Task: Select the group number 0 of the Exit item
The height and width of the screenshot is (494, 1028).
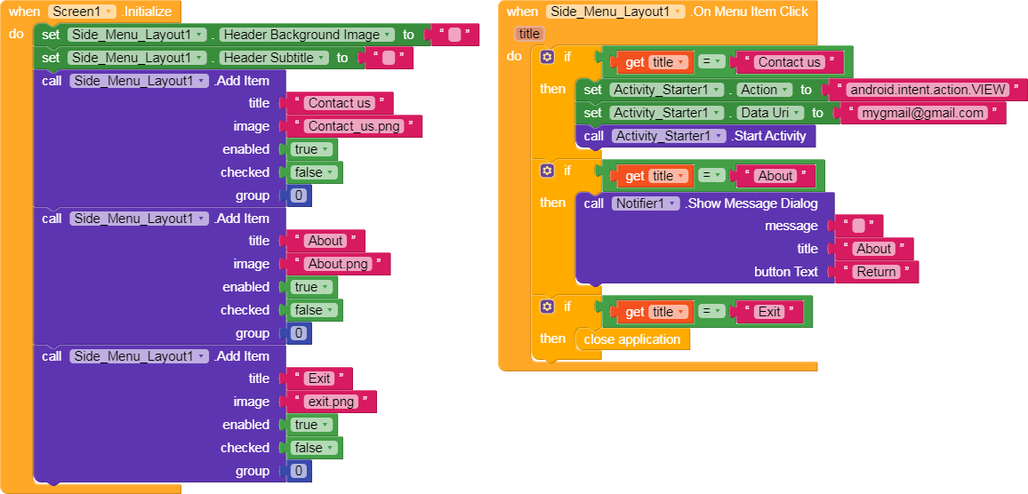Action: pyautogui.click(x=299, y=471)
